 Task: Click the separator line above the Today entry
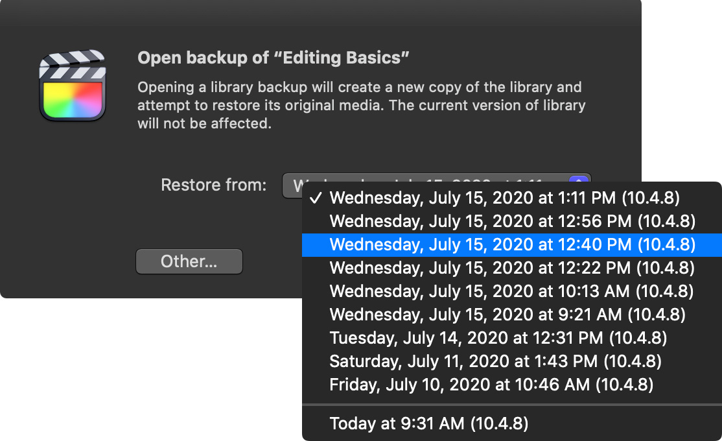[x=511, y=405]
